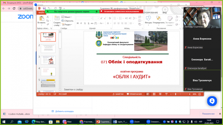Switch to normal view in status bar
The image size is (223, 125).
click(x=148, y=94)
